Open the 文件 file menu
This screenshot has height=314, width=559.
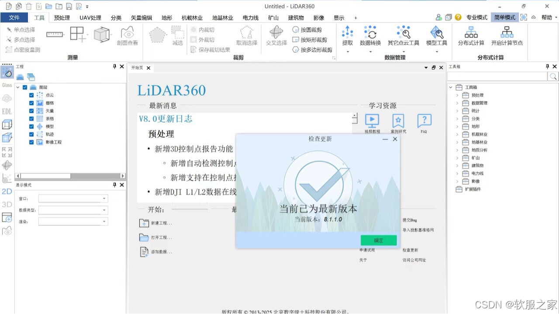click(14, 17)
